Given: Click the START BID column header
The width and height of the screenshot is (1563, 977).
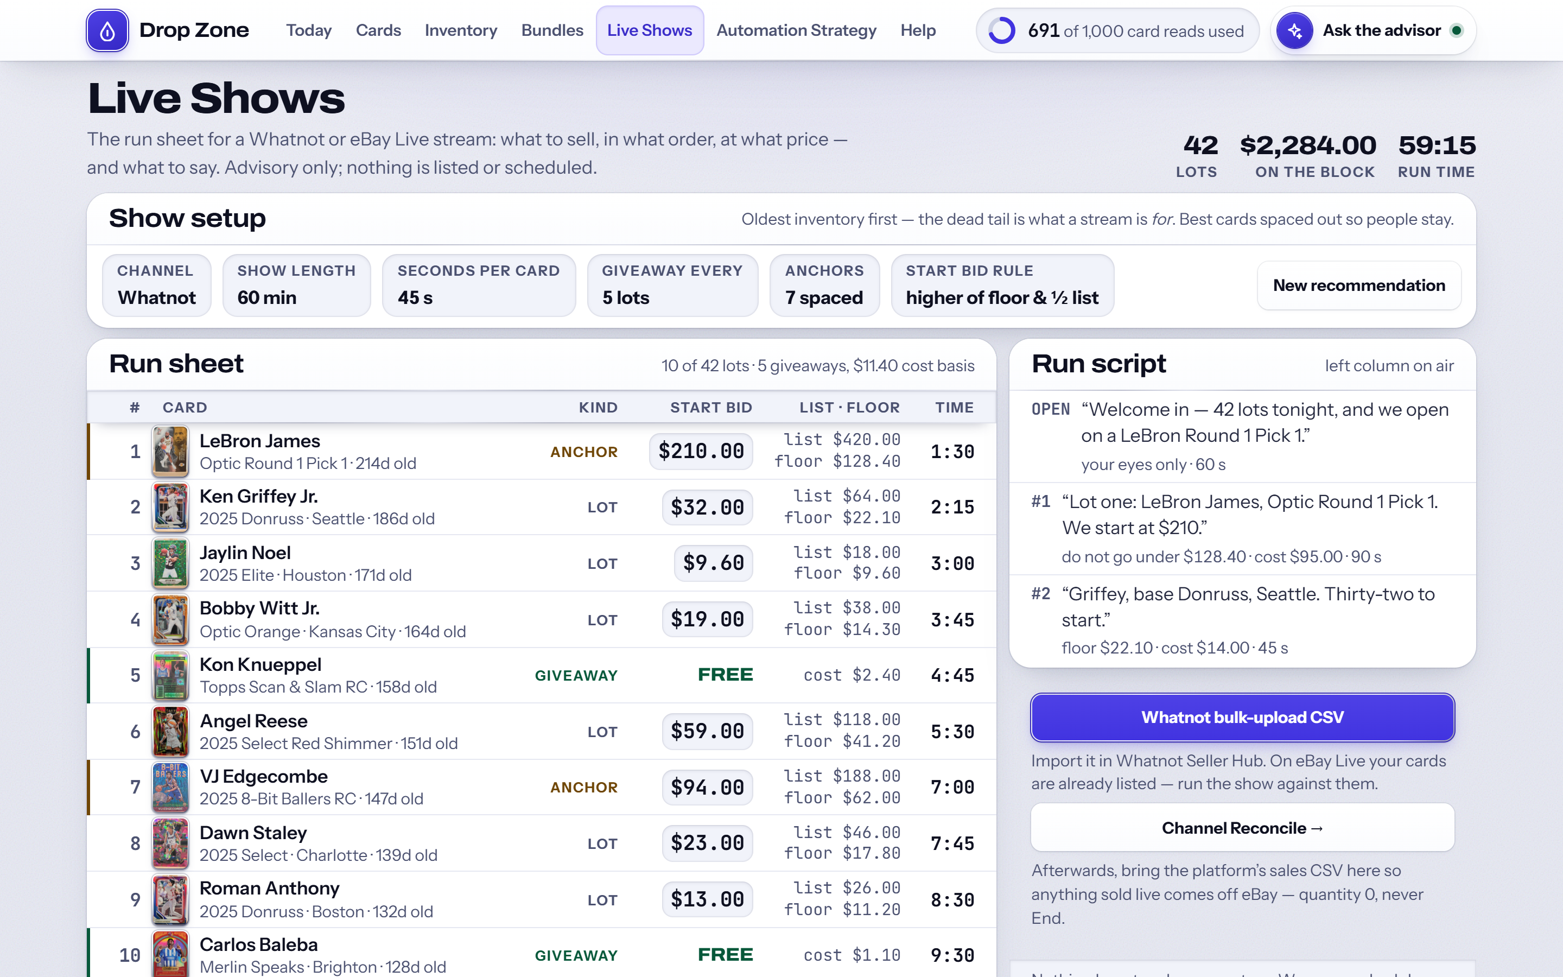Looking at the screenshot, I should pyautogui.click(x=711, y=408).
